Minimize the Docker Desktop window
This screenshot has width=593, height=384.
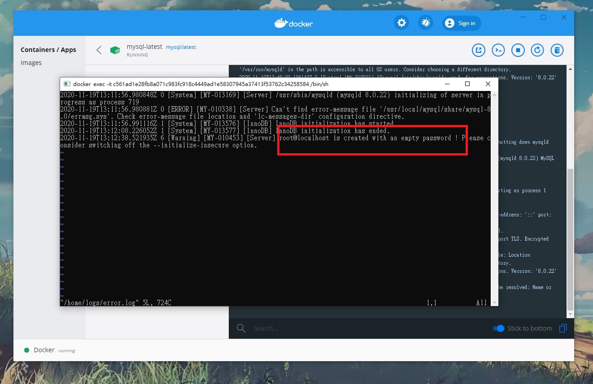tap(523, 17)
